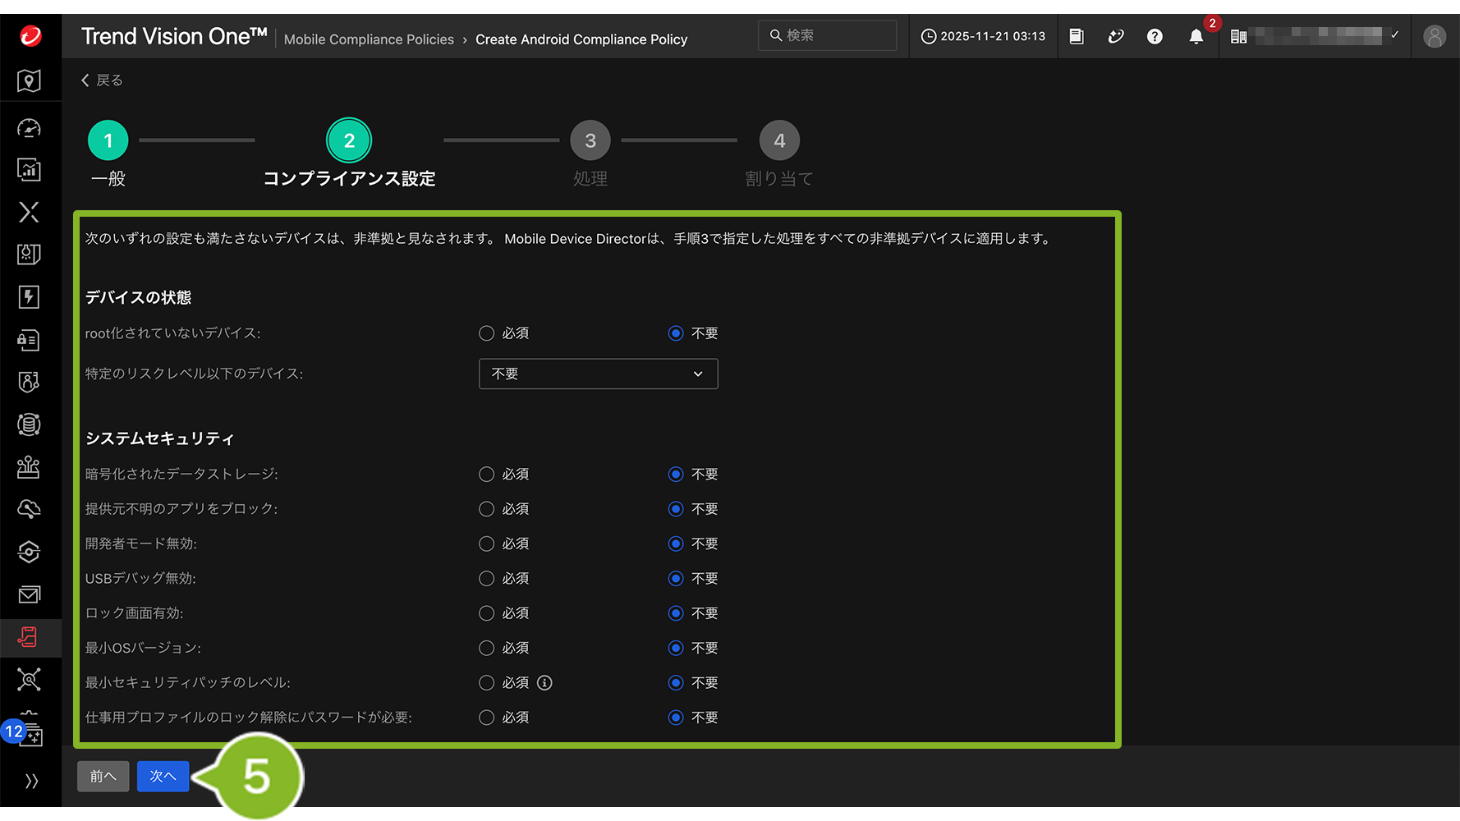Click the 前へ button
1460x821 pixels.
point(103,776)
